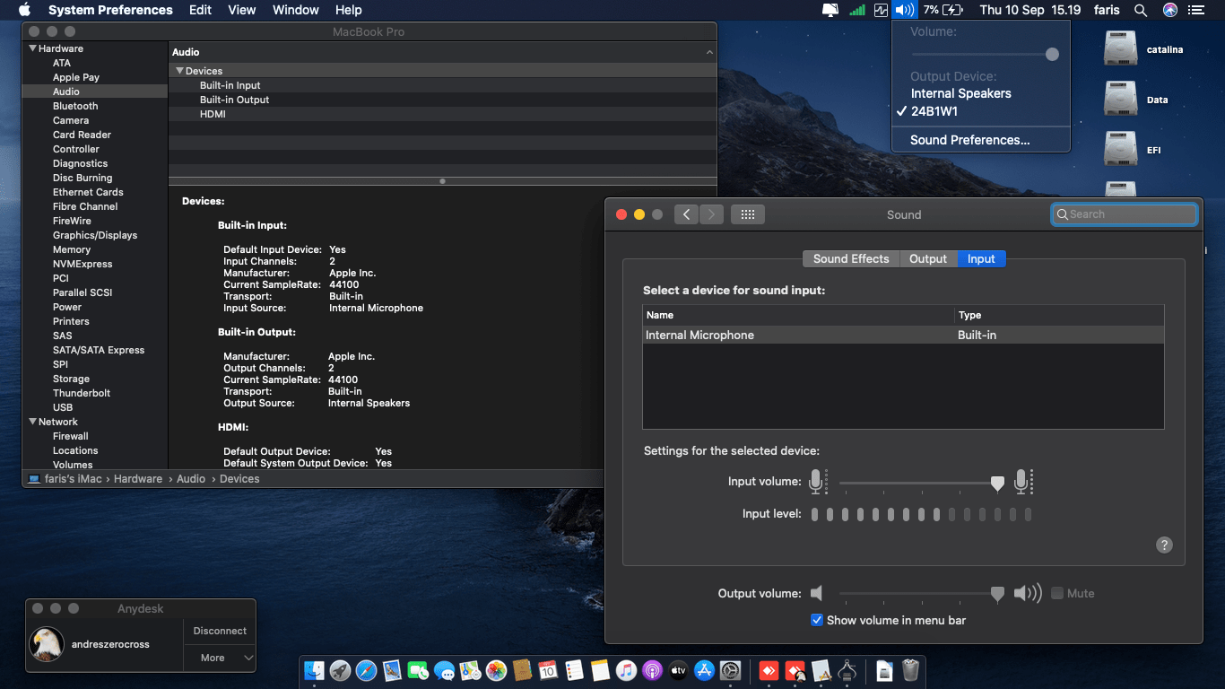1225x689 pixels.
Task: Open Spotlight search in menu bar
Action: click(x=1141, y=10)
